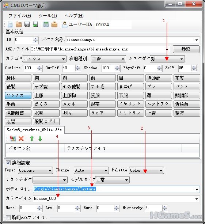The width and height of the screenshot is (205, 224).
Task: Click the メガネ part button
Action: (74, 104)
